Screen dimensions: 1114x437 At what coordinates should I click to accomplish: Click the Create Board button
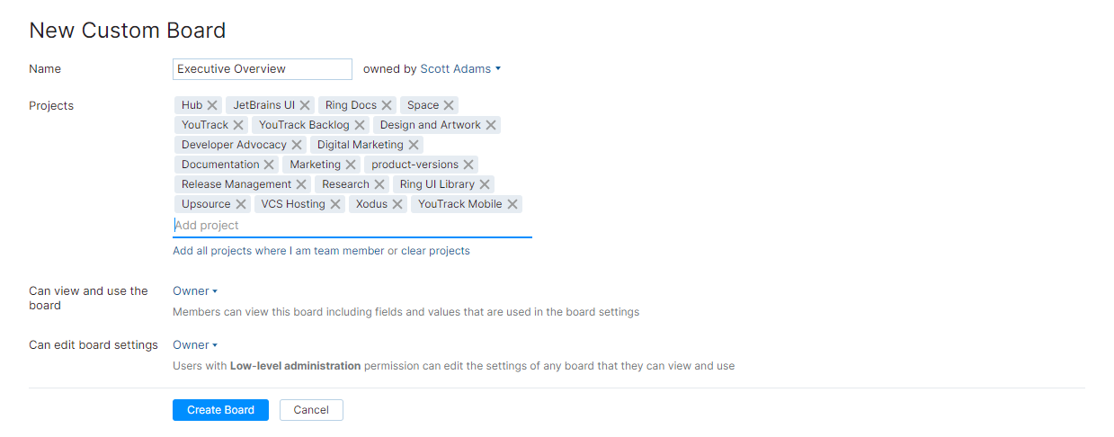pos(220,410)
